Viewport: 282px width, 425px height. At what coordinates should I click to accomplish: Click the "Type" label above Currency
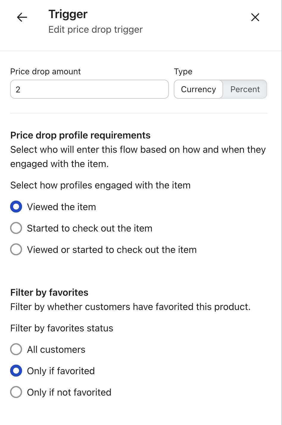tap(183, 72)
